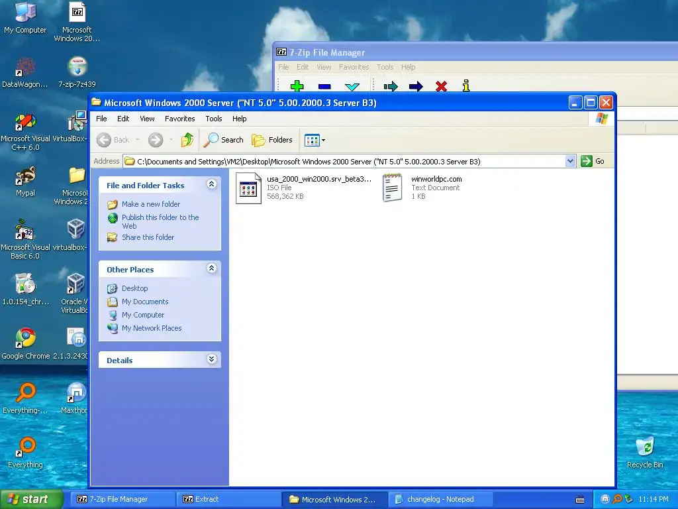Open the View menu in Explorer
Viewport: 678px width, 509px height.
point(147,119)
